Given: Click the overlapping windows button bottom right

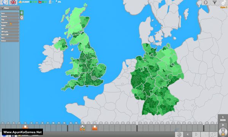Looking at the screenshot, I should coord(213,134).
